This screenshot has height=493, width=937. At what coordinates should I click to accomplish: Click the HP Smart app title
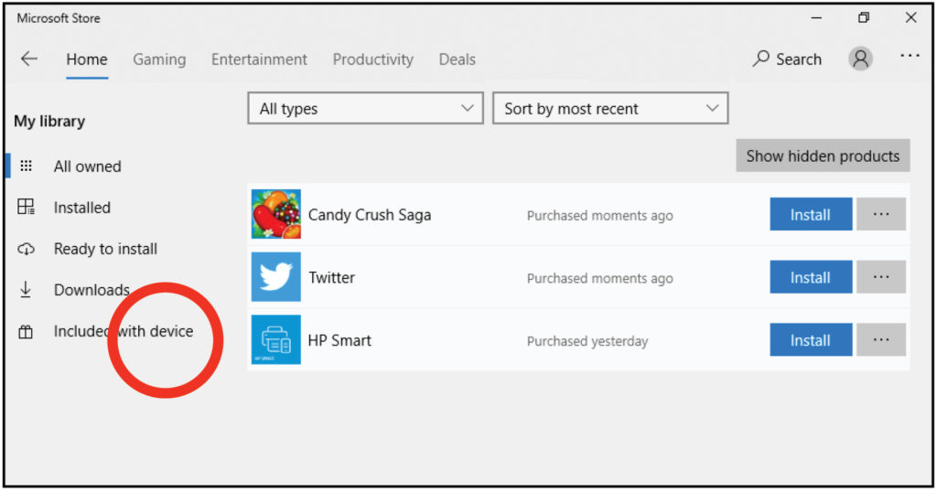(x=339, y=340)
